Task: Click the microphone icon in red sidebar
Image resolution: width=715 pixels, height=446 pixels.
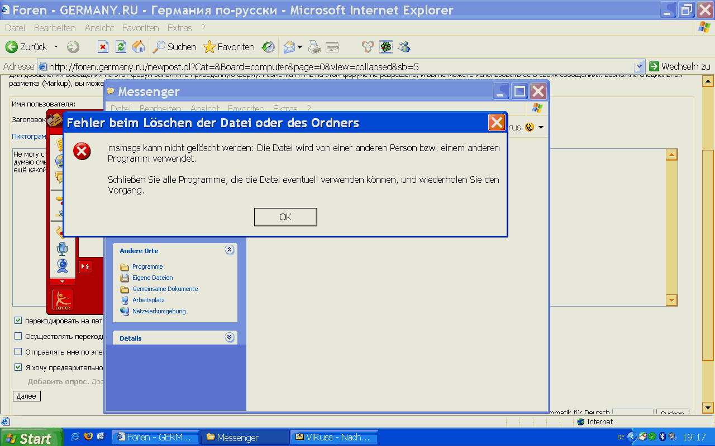Action: click(63, 248)
